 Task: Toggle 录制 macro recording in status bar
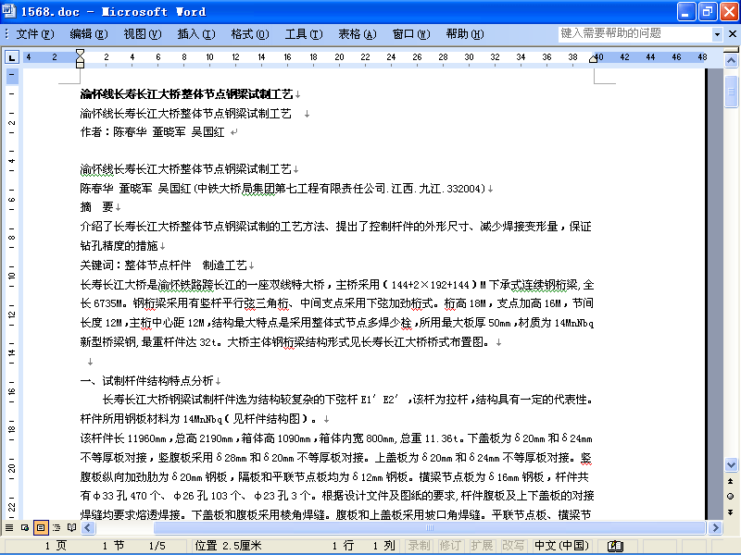pyautogui.click(x=420, y=546)
